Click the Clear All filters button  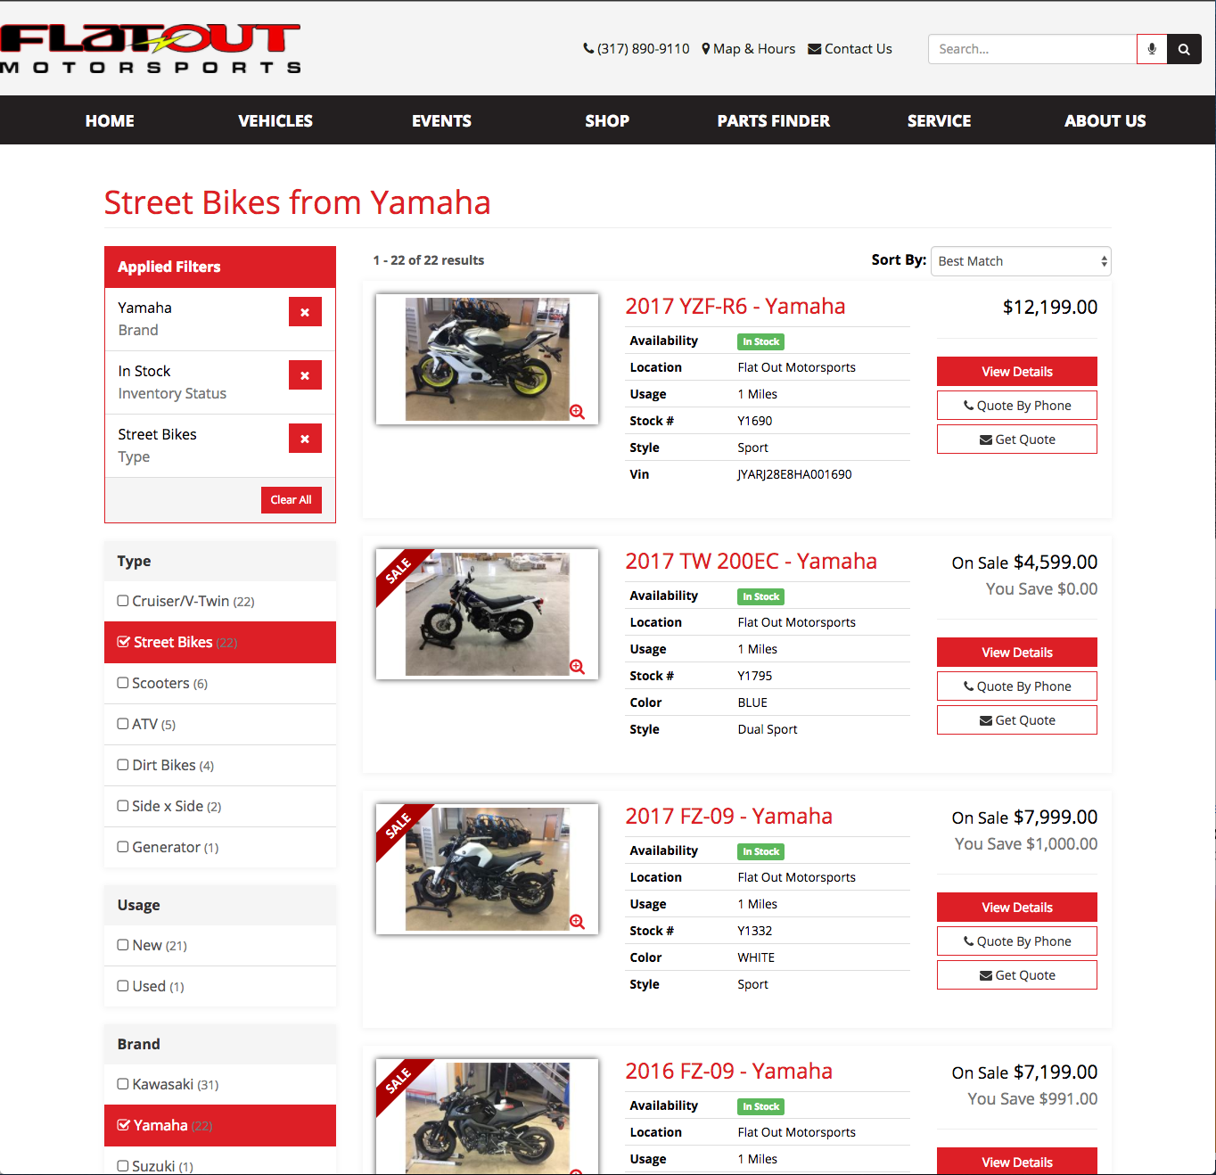[x=292, y=500]
